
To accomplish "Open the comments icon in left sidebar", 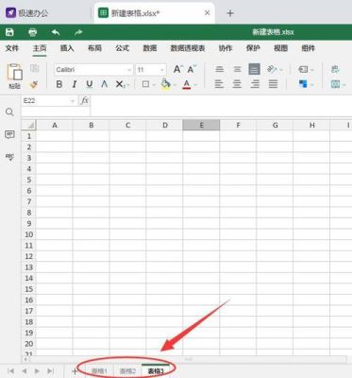I will pyautogui.click(x=9, y=135).
